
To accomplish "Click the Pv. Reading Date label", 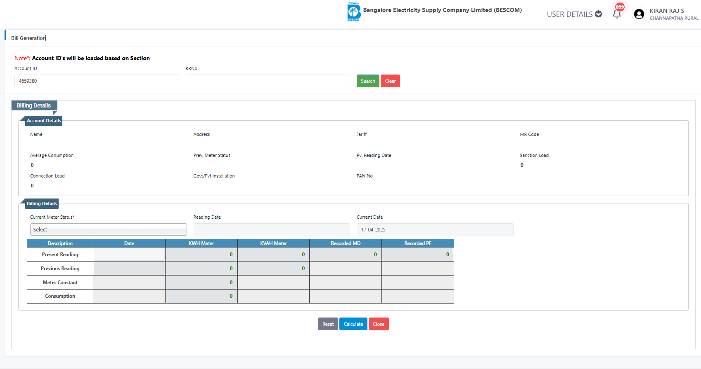I will [374, 155].
